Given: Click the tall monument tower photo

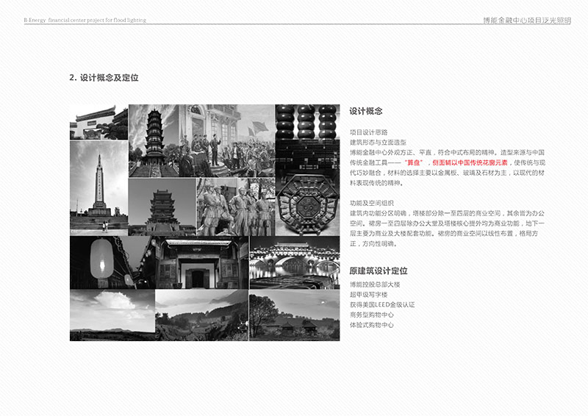Looking at the screenshot, I should 98,187.
